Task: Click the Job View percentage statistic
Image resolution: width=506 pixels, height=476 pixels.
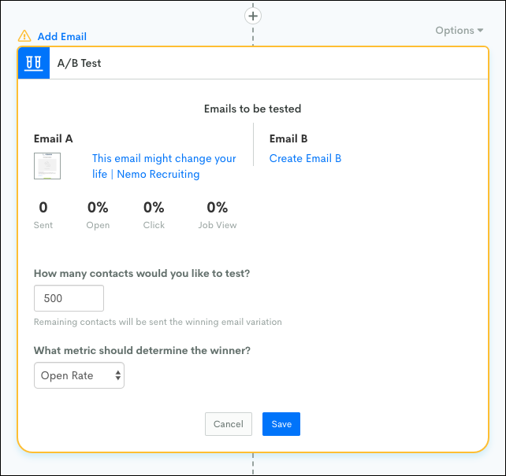Action: tap(217, 215)
